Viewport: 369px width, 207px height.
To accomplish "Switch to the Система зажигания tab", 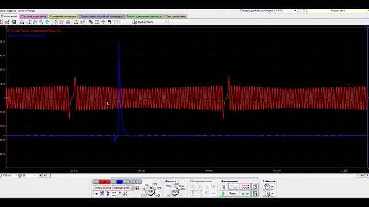I will tap(33, 16).
